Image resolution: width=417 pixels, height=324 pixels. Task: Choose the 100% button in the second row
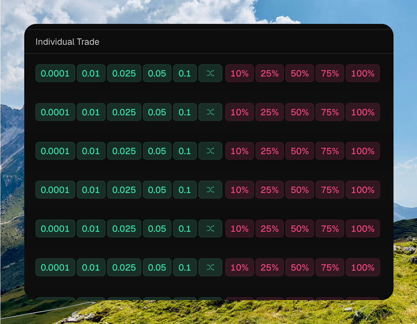tap(363, 112)
